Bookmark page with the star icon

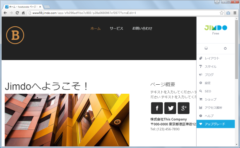pyautogui.click(x=221, y=13)
